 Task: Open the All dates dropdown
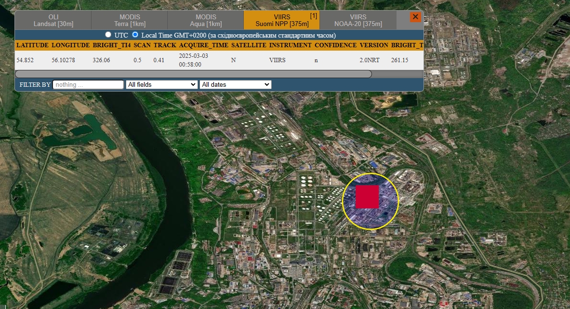point(236,85)
